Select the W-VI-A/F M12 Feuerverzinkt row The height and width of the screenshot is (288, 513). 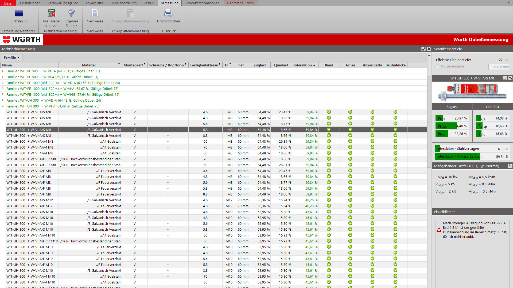216,206
